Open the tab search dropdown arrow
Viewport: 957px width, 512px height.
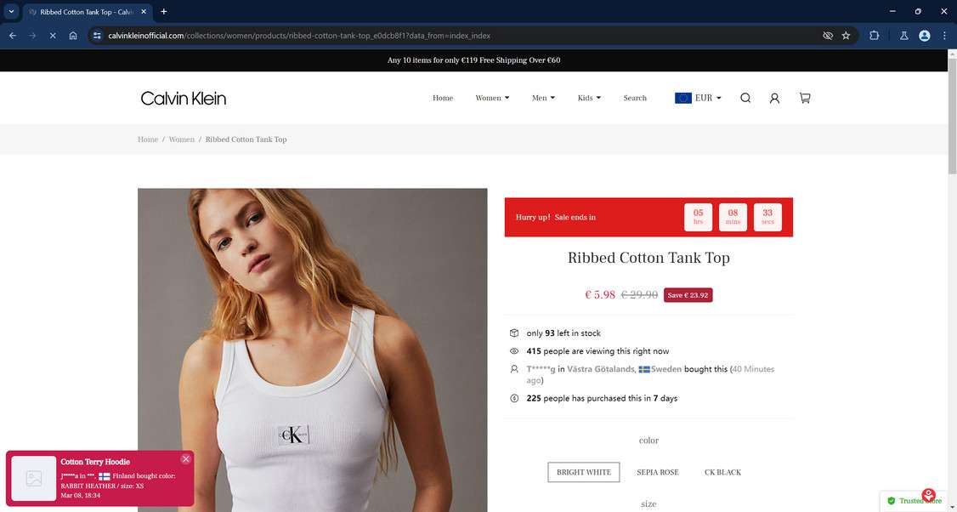11,12
